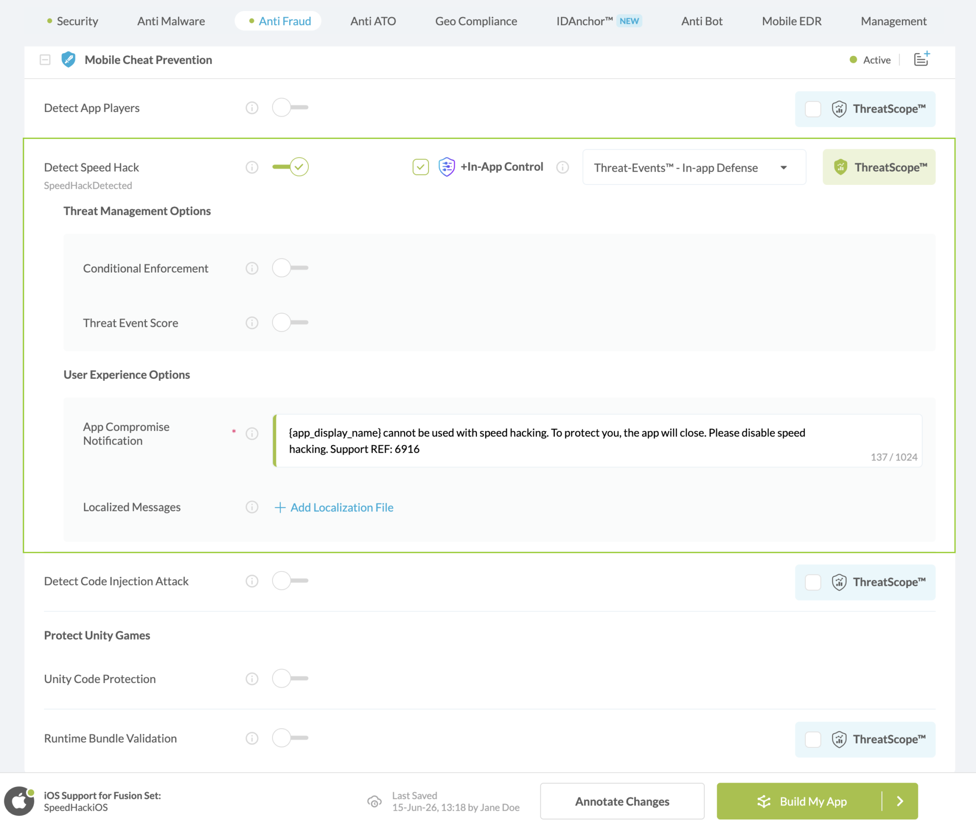Click the cloud save status icon
The image size is (976, 826).
point(374,801)
